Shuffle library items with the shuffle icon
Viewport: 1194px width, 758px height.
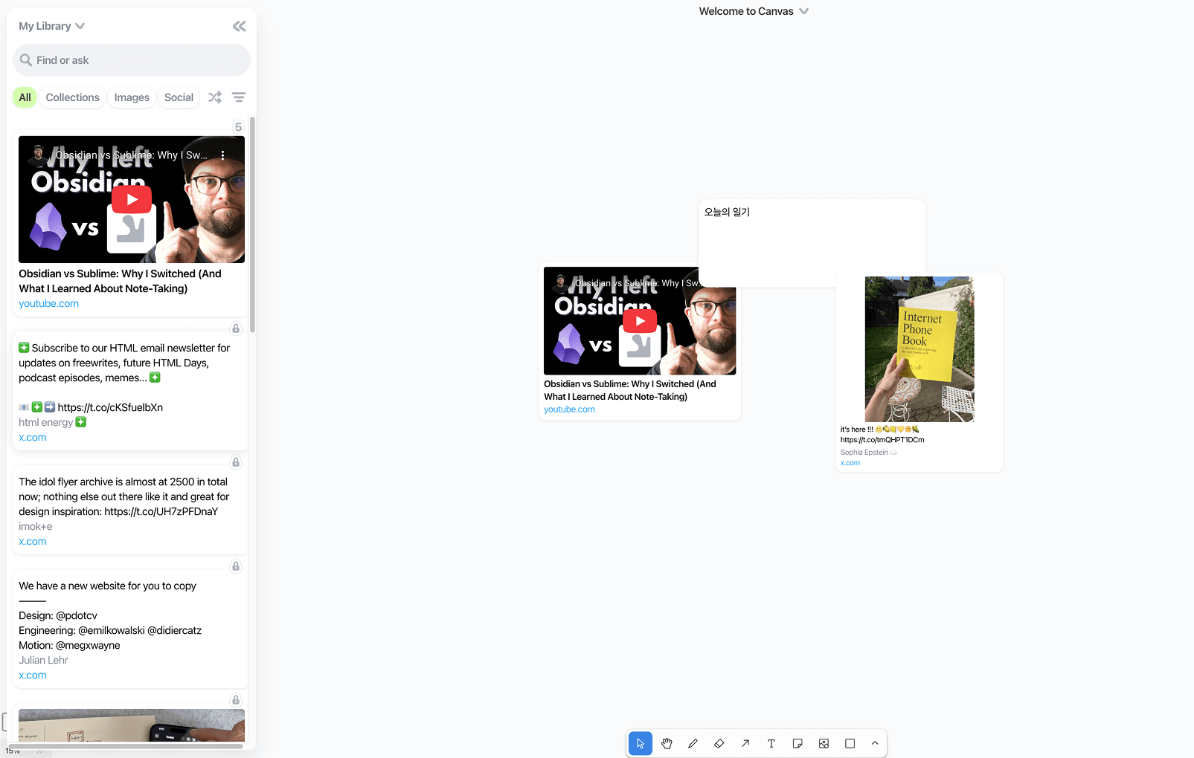click(215, 97)
